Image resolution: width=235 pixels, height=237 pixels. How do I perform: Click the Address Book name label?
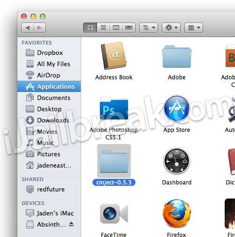tap(114, 77)
